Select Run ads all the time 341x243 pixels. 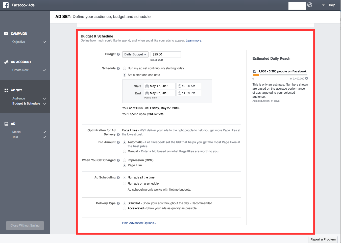tap(125, 177)
